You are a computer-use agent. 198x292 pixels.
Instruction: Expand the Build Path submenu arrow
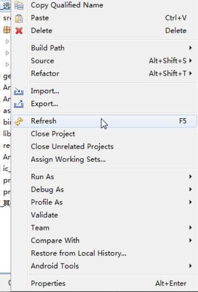click(190, 48)
